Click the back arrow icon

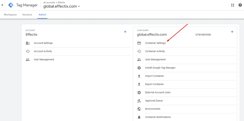(x=2, y=5)
